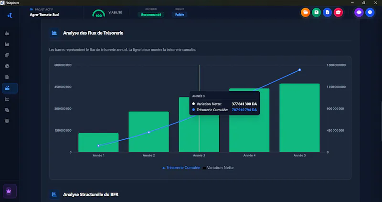Restore down the FinXplorer window
The image size is (382, 202).
pyautogui.click(x=364, y=3)
